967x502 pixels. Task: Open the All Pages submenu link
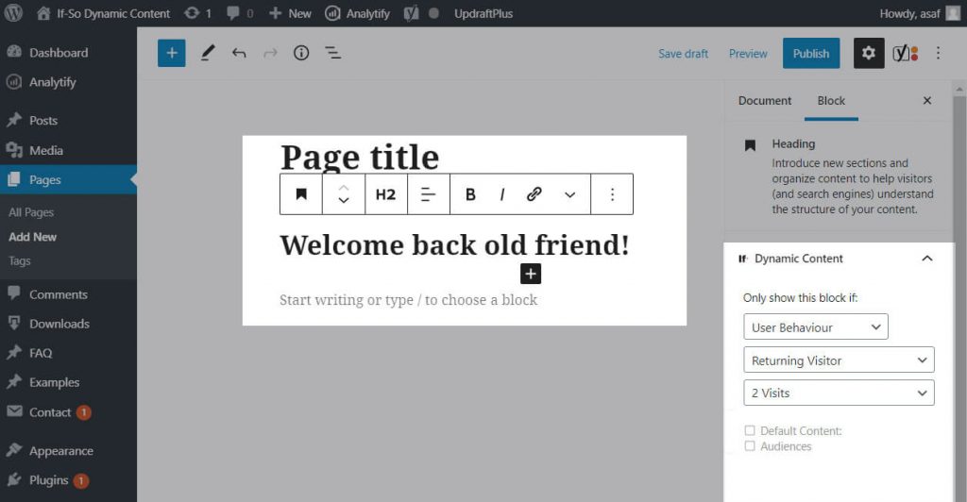click(x=31, y=212)
